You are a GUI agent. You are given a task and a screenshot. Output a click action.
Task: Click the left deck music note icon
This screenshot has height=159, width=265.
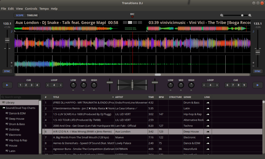coord(11,32)
